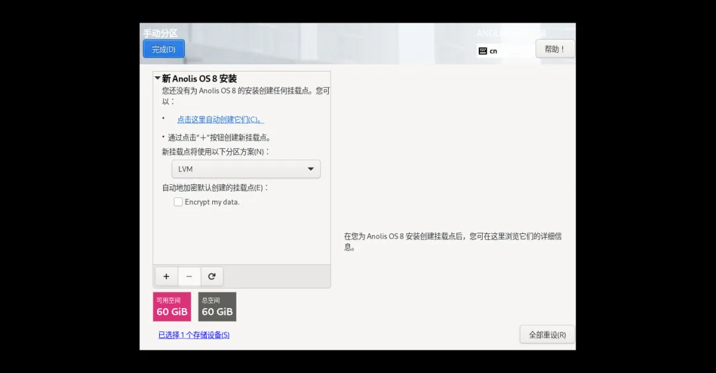Click the minus icon to remove mount point

click(189, 276)
